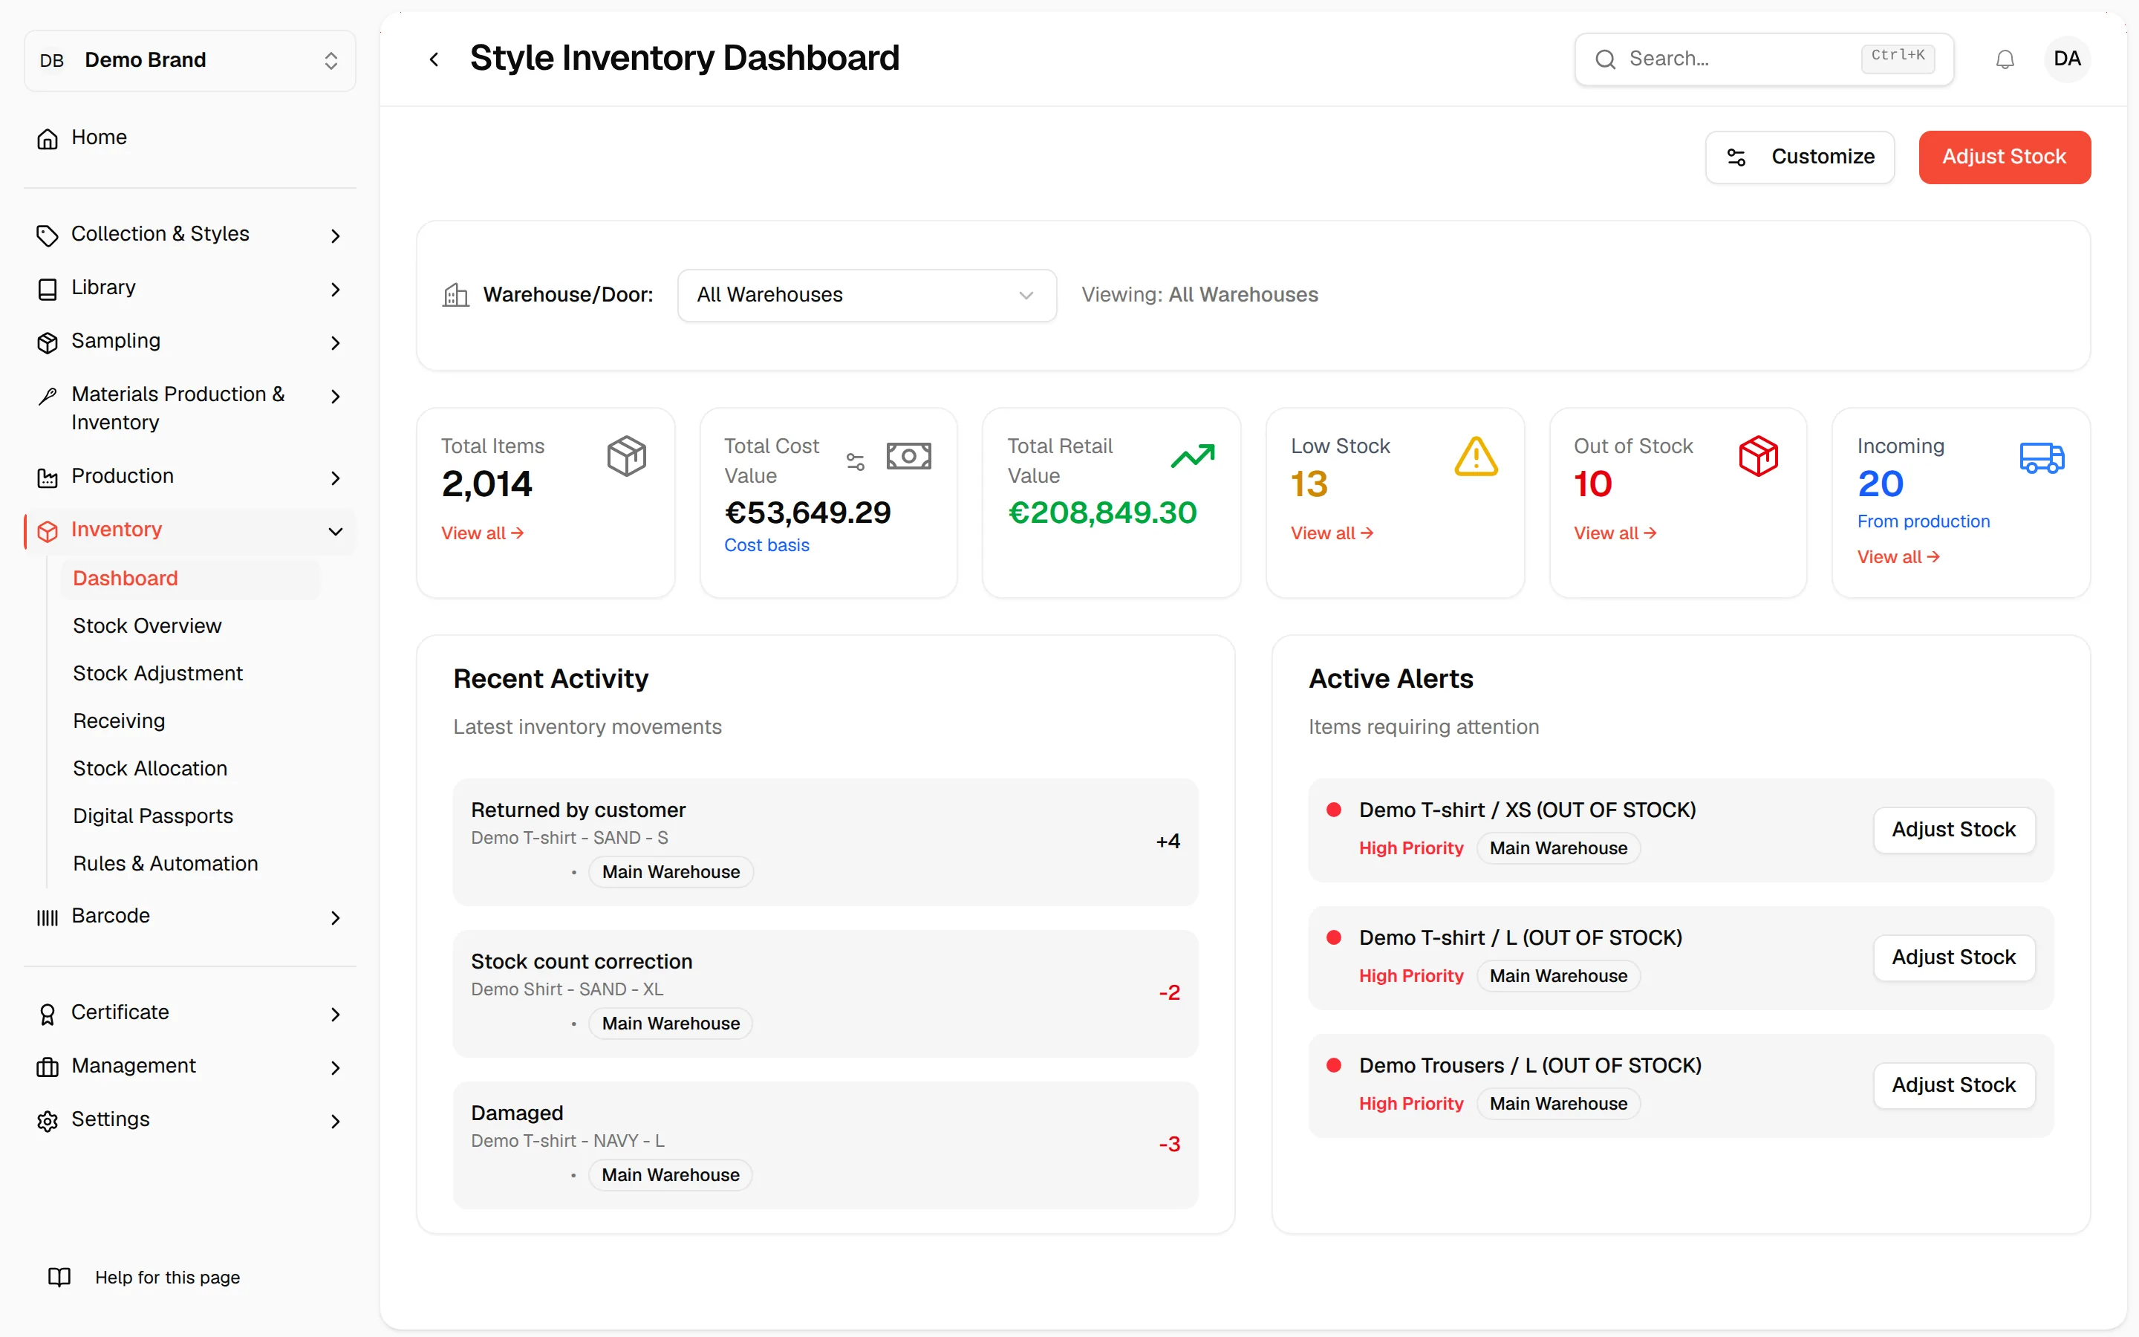Click the Settings gear icon in sidebar

[48, 1122]
